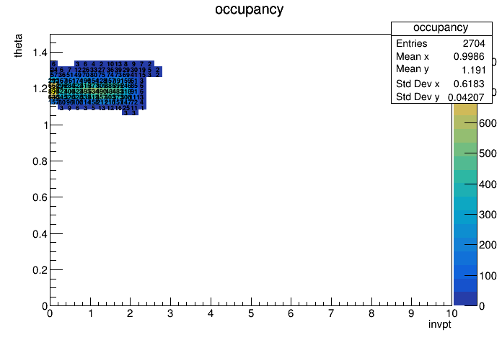Click the y-axis tick label "1.4"
Viewport: 502px width, 340px height.
pos(40,52)
